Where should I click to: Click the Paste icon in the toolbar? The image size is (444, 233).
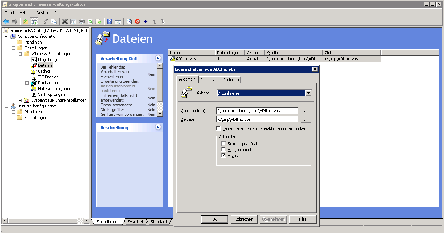[x=54, y=21]
